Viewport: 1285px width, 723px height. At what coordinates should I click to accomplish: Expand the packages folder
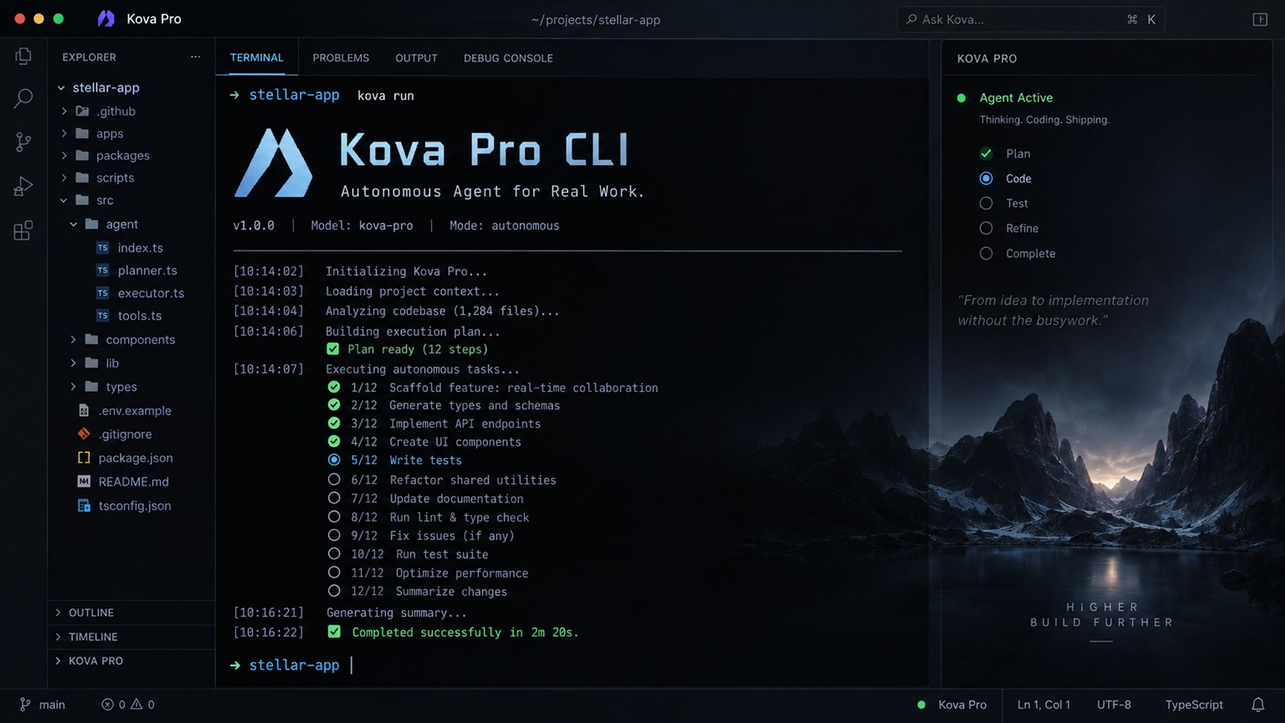pos(64,155)
